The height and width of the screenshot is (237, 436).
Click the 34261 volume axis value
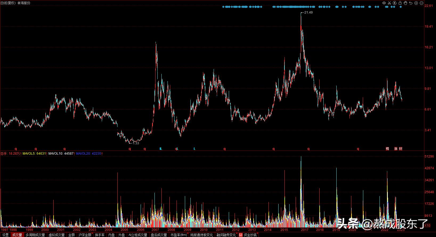coord(429,180)
